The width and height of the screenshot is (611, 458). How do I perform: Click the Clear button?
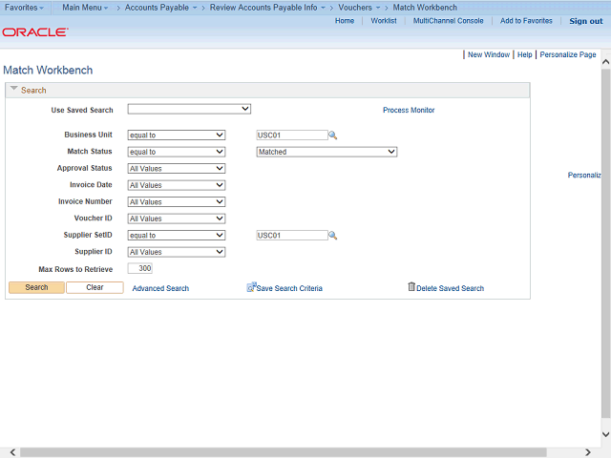coord(95,287)
